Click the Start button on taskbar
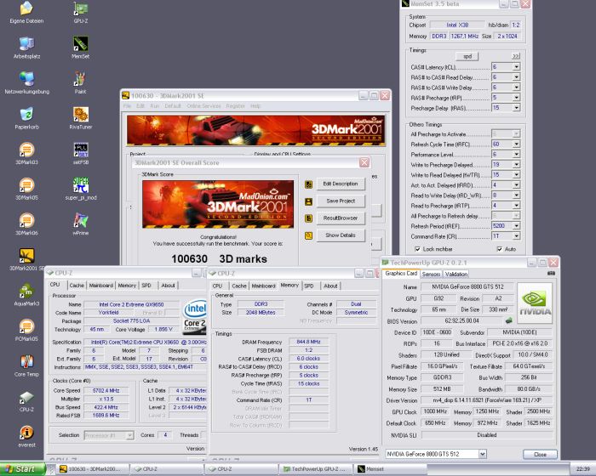 click(23, 469)
